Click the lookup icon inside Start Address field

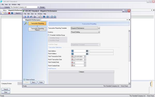[x=73, y=51]
